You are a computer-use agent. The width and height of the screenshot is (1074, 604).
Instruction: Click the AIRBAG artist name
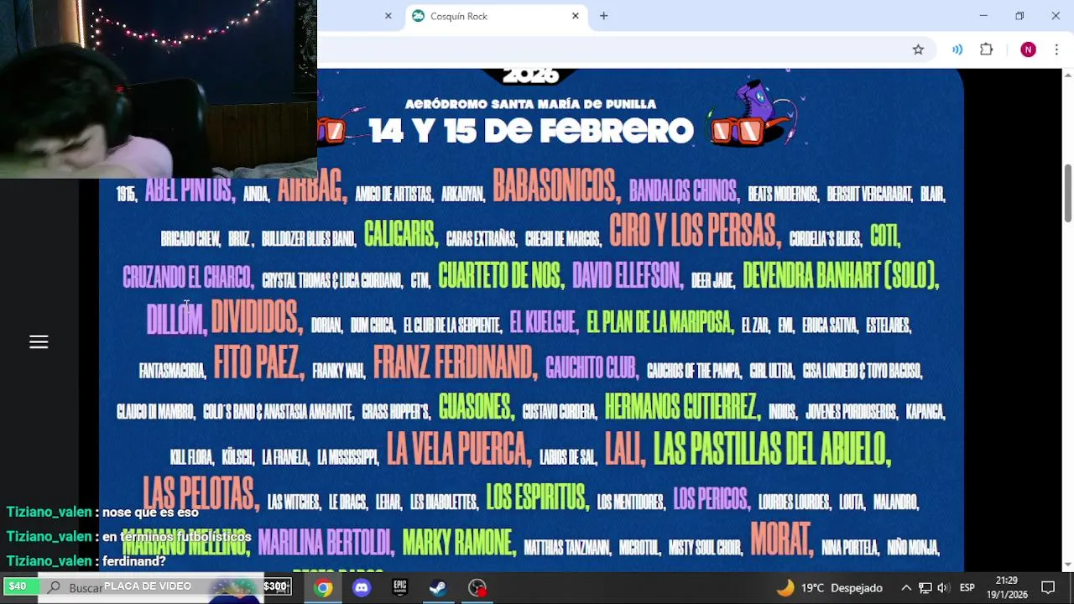312,189
